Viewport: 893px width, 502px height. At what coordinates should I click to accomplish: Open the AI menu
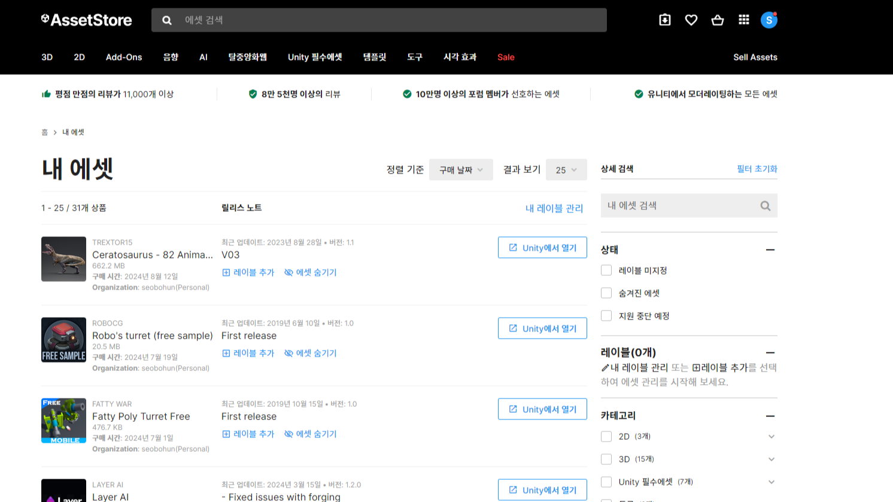203,57
